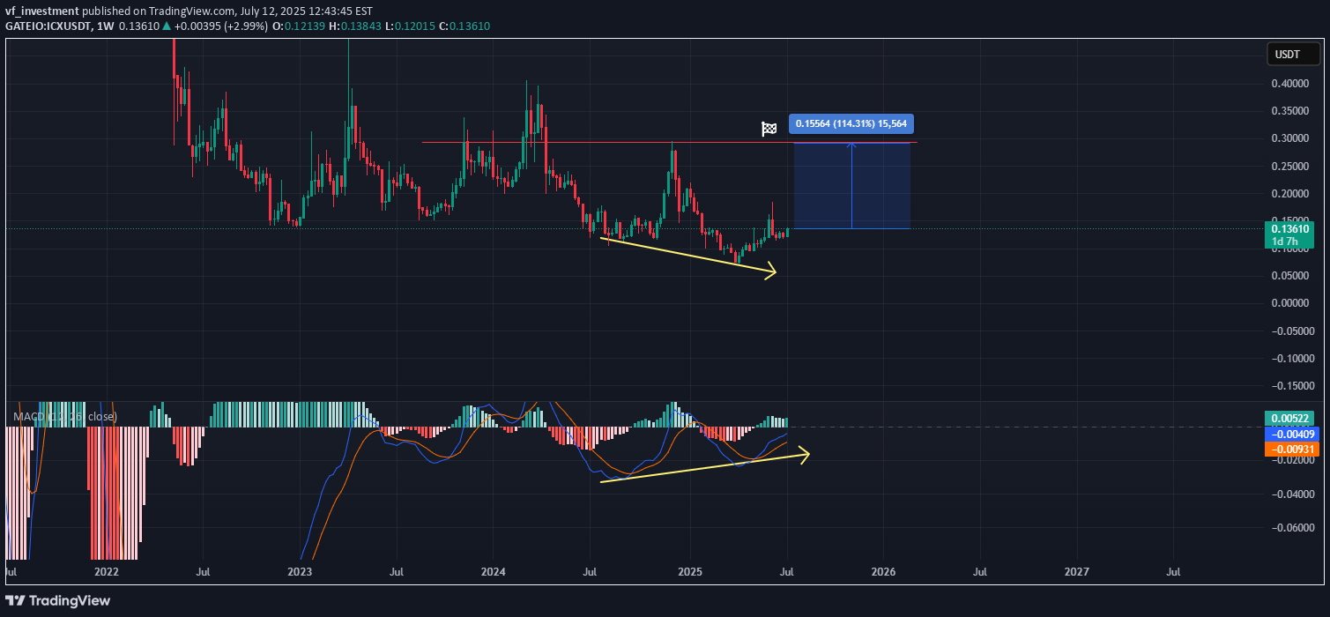Click the vf_investment author name

point(41,11)
